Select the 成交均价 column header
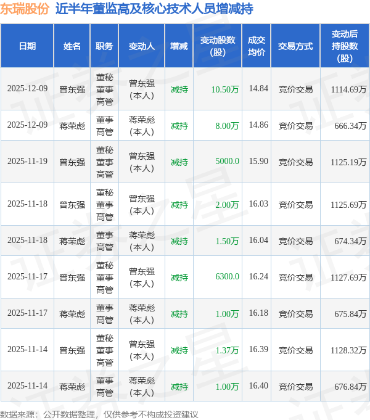Viewport: 370px width, 420px height. pyautogui.click(x=257, y=46)
